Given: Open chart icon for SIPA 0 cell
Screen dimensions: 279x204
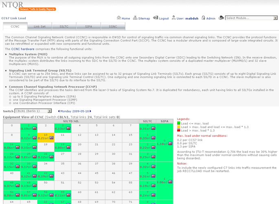Looking at the screenshot, I should click(x=170, y=144).
